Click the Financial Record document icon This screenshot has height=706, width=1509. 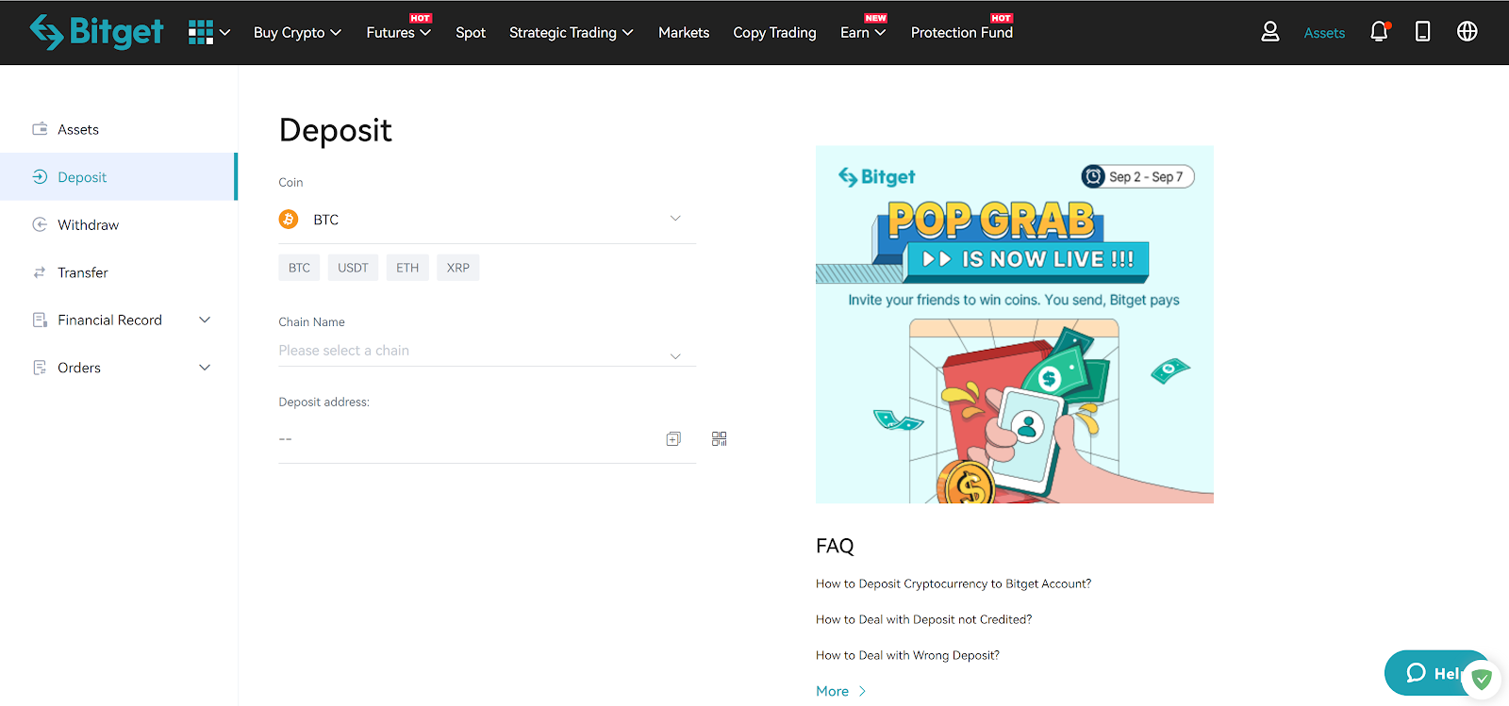(x=40, y=320)
